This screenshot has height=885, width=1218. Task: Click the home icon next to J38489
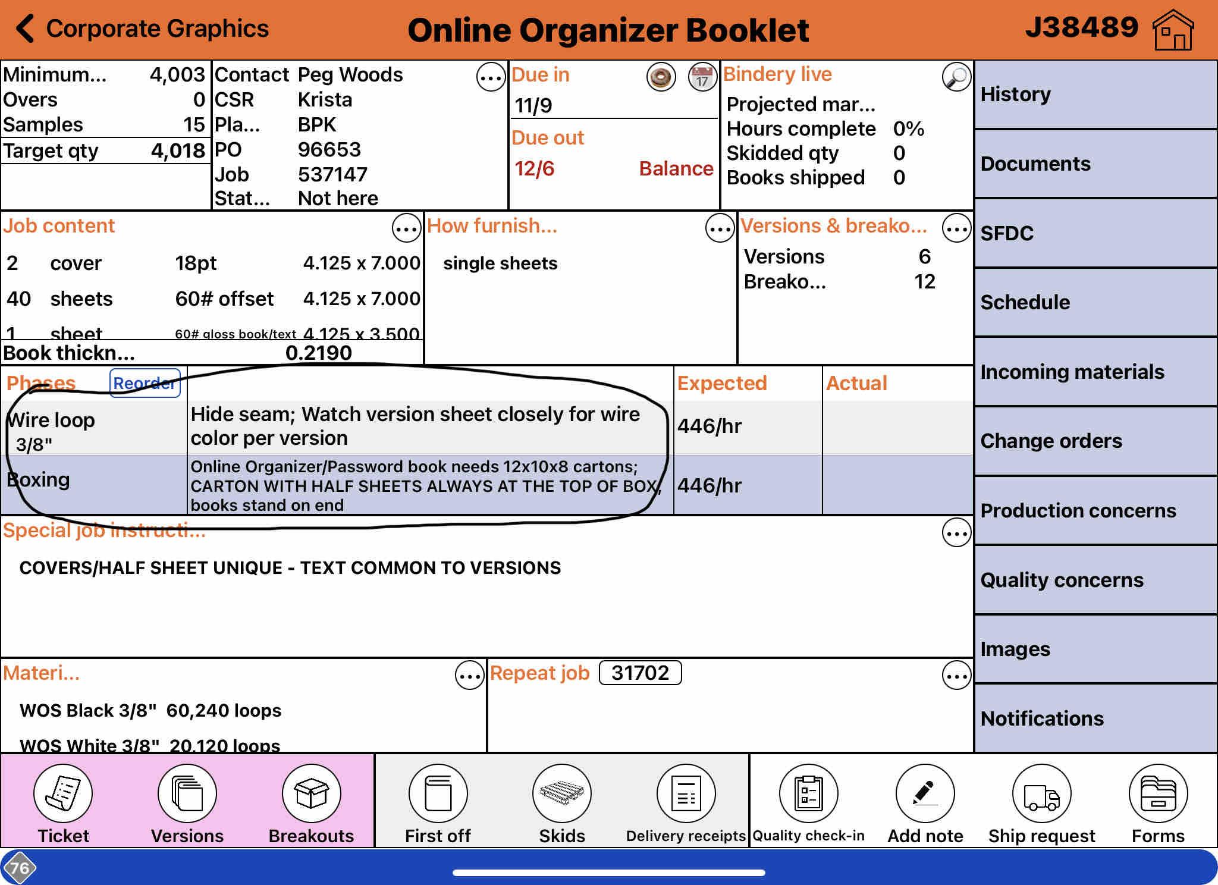[1172, 30]
